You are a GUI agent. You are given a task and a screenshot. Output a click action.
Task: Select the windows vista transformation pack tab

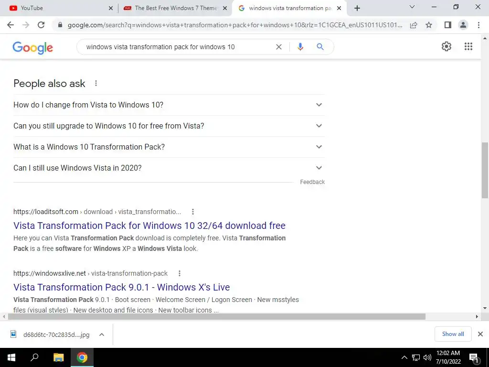(289, 8)
